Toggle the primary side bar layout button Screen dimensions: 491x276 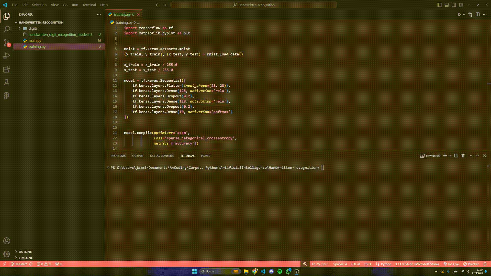[x=439, y=5]
